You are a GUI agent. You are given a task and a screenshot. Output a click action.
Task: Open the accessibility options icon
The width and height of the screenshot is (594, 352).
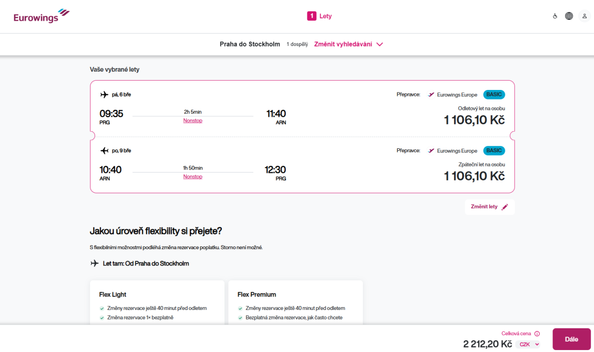555,16
